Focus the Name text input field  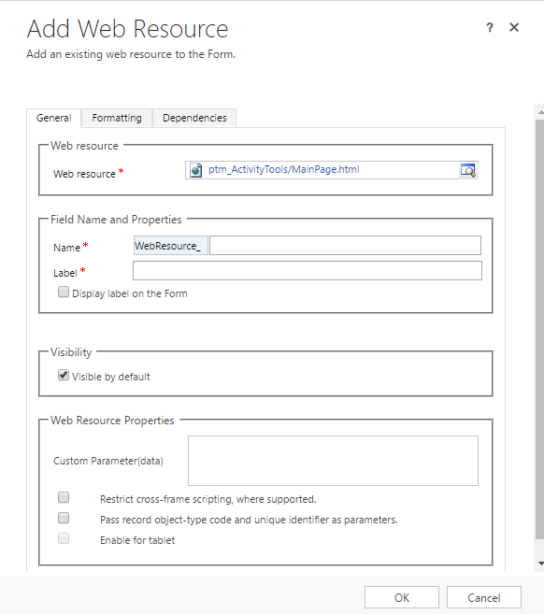point(346,246)
